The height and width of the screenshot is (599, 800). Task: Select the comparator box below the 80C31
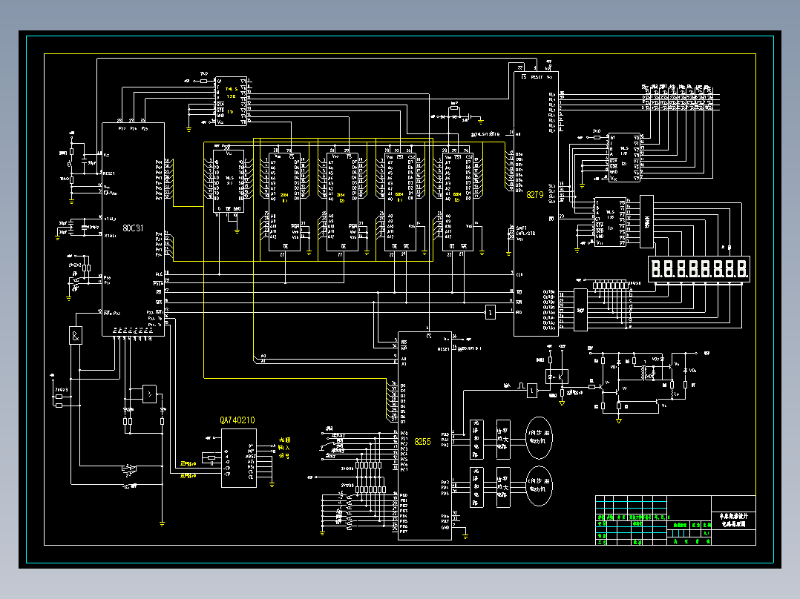coord(149,394)
